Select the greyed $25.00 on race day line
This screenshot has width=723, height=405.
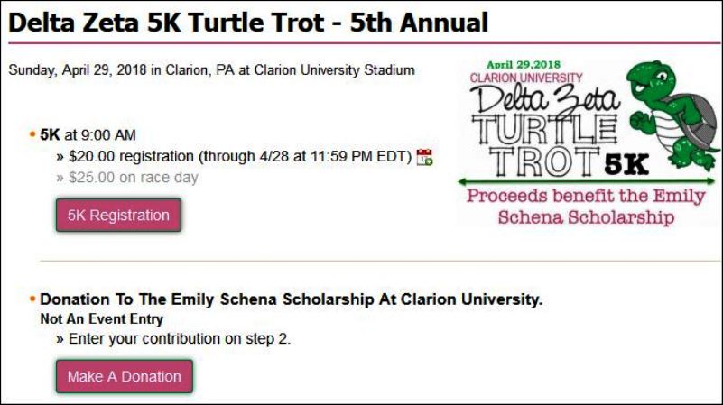pos(127,178)
